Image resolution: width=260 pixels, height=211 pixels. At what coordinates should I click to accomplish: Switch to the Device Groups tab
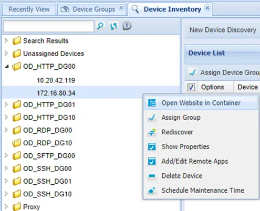pyautogui.click(x=91, y=9)
